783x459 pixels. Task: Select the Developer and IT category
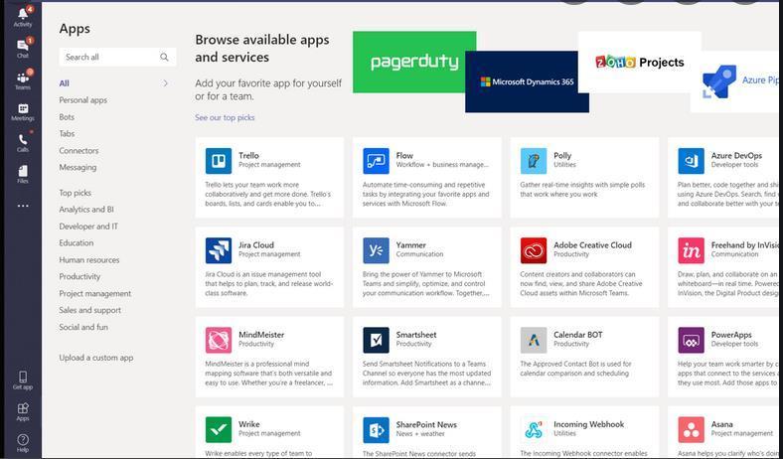88,227
